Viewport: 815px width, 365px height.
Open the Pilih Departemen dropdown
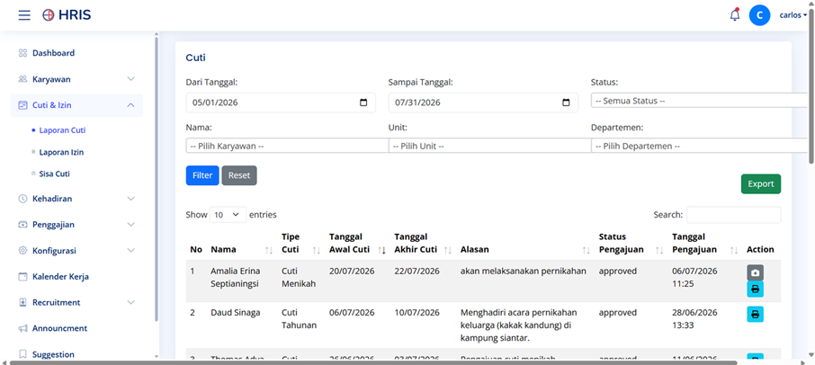[x=700, y=146]
